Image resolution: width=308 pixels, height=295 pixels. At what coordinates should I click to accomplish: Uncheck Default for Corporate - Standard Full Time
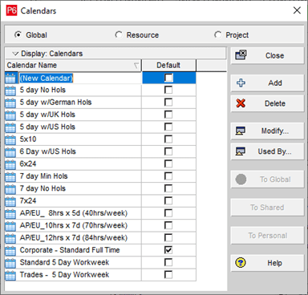tap(168, 250)
